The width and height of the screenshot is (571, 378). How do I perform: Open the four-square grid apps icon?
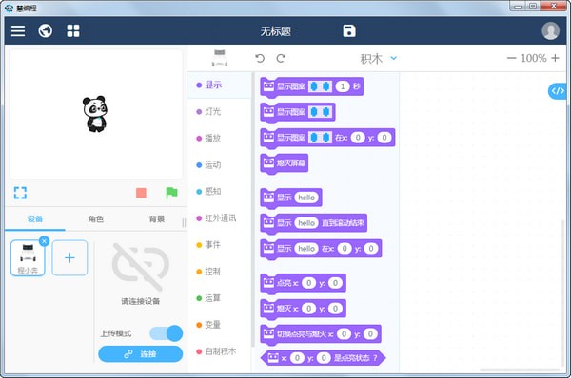tap(73, 31)
